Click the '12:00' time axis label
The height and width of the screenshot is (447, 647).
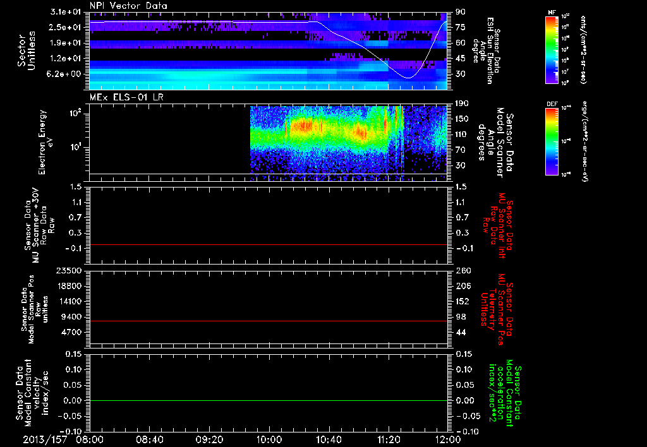448,439
